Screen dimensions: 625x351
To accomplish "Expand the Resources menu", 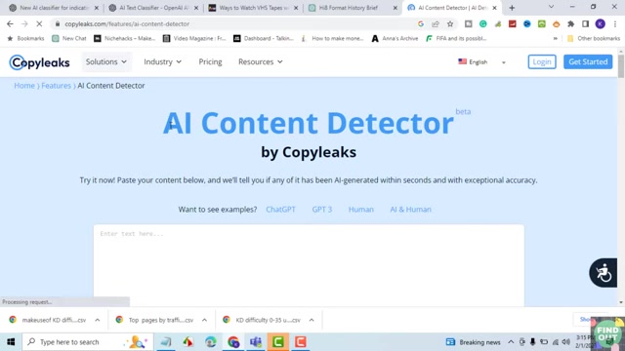I will (261, 61).
